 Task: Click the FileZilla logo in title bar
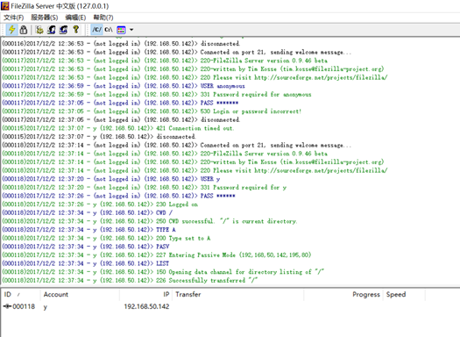[5, 5]
